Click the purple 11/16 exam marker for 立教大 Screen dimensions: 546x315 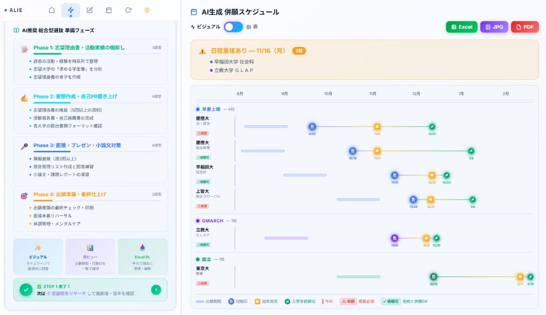395,238
